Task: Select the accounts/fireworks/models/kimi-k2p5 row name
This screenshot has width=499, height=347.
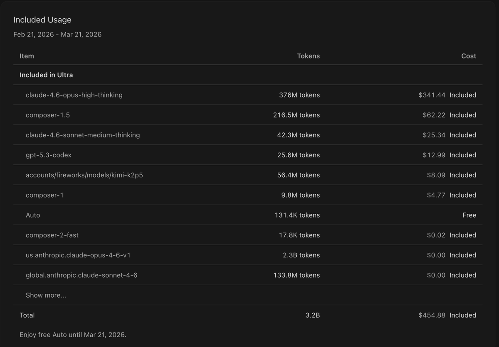Action: click(84, 175)
